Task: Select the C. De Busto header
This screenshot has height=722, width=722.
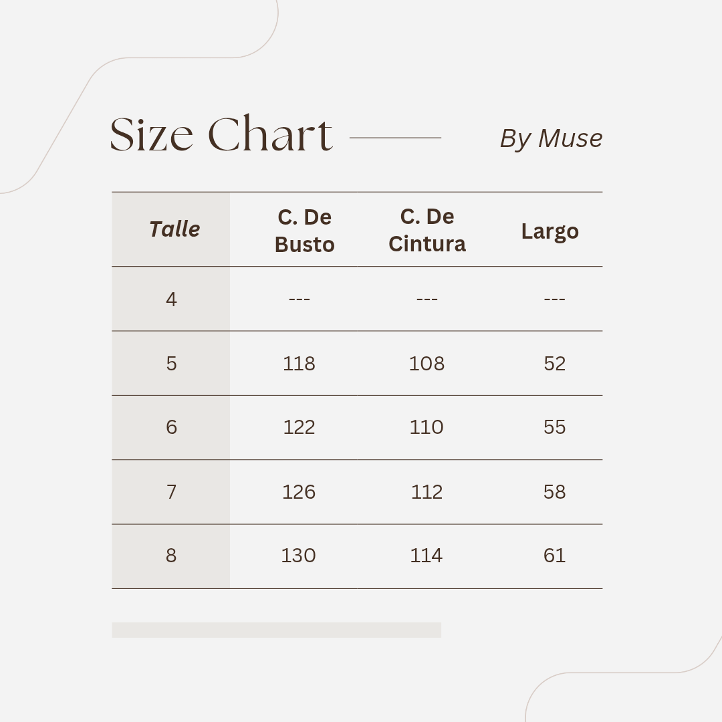Action: coord(304,231)
